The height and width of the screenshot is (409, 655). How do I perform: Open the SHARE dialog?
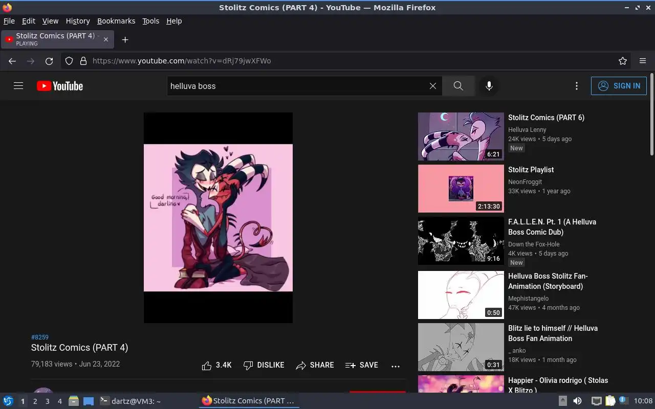(315, 365)
